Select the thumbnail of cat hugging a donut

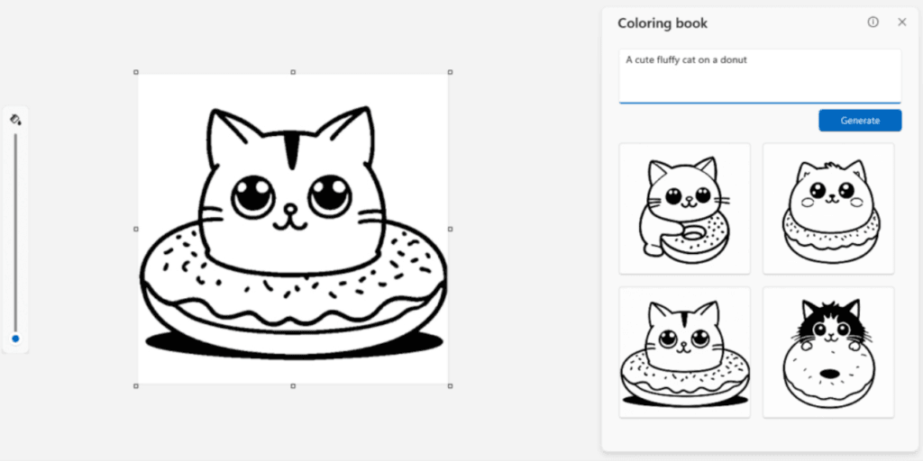(684, 208)
